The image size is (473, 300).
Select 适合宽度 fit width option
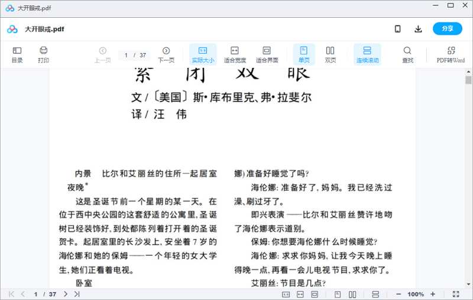tap(235, 54)
